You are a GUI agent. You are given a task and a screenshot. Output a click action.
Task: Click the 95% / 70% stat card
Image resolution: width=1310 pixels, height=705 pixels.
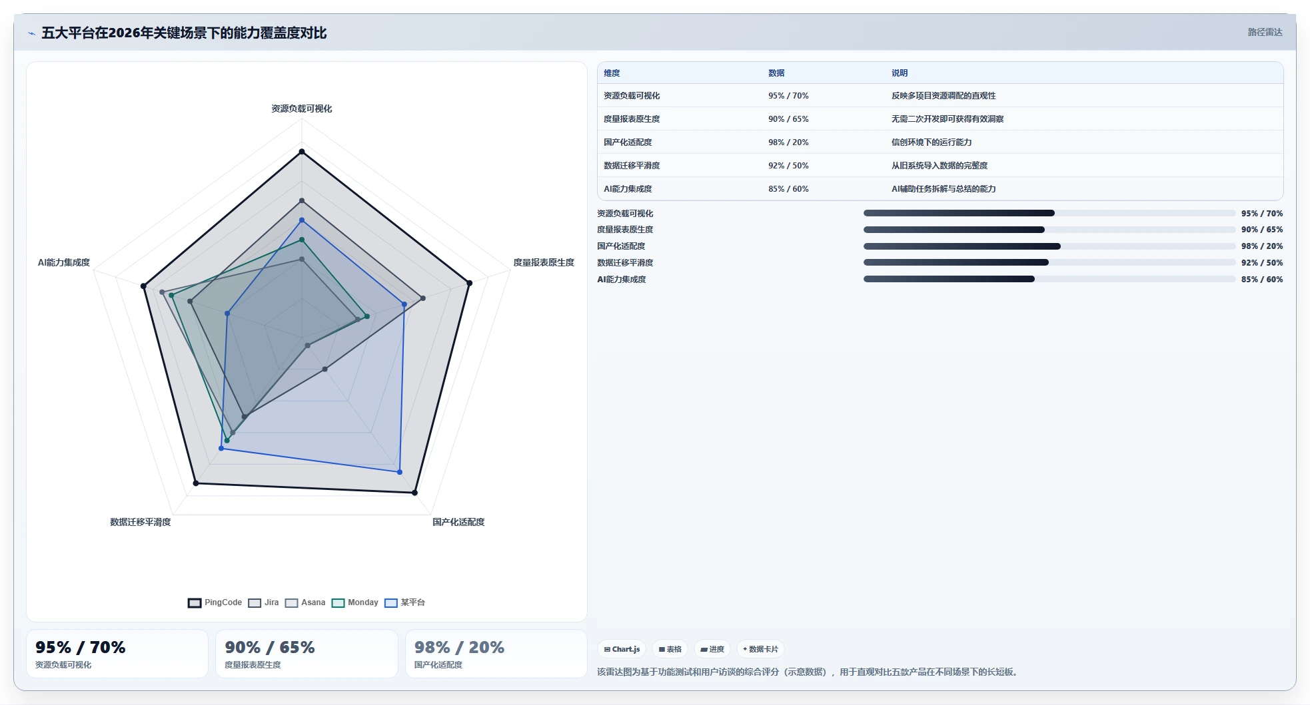click(x=117, y=654)
